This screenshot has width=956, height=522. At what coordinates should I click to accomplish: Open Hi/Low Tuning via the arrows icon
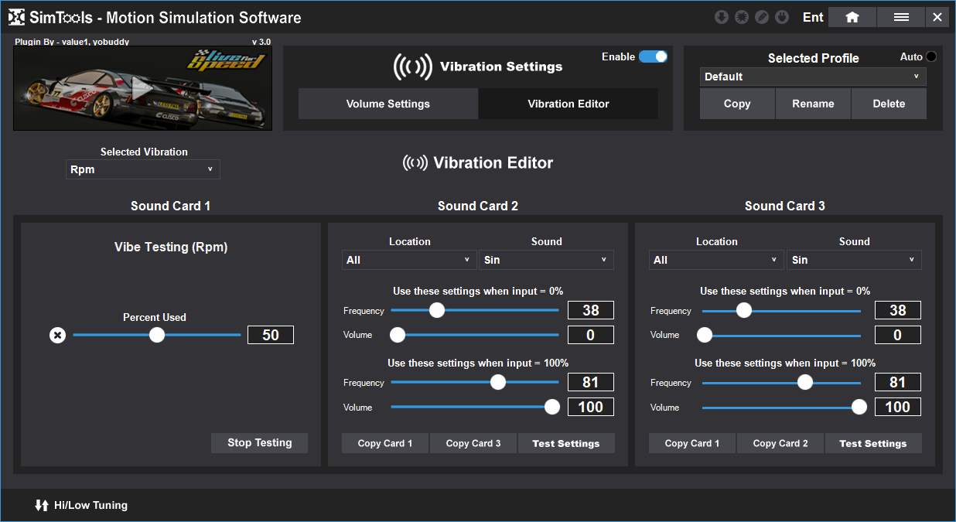(41, 506)
